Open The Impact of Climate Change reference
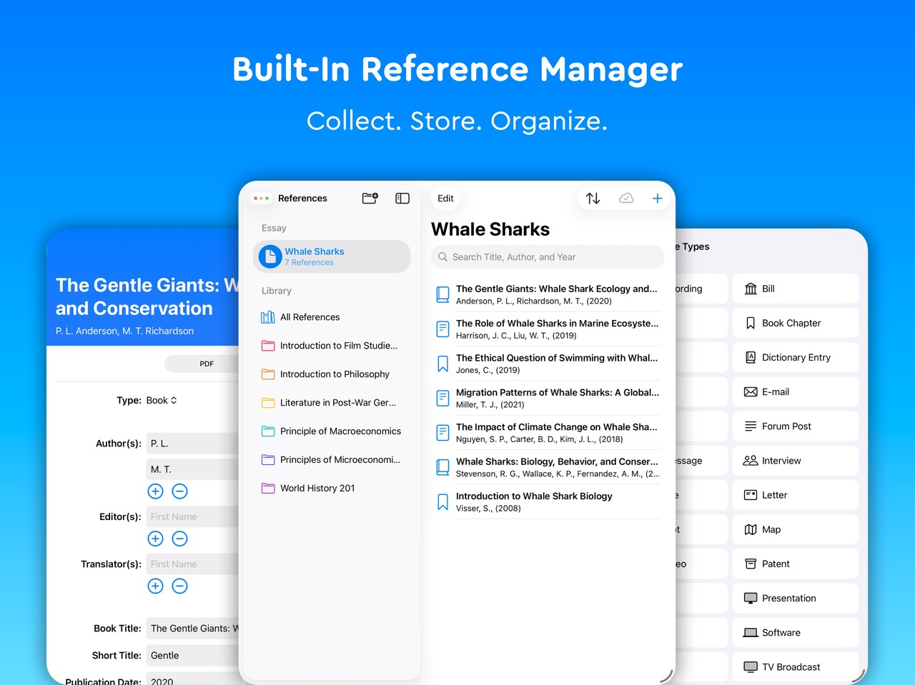The image size is (915, 685). [548, 433]
